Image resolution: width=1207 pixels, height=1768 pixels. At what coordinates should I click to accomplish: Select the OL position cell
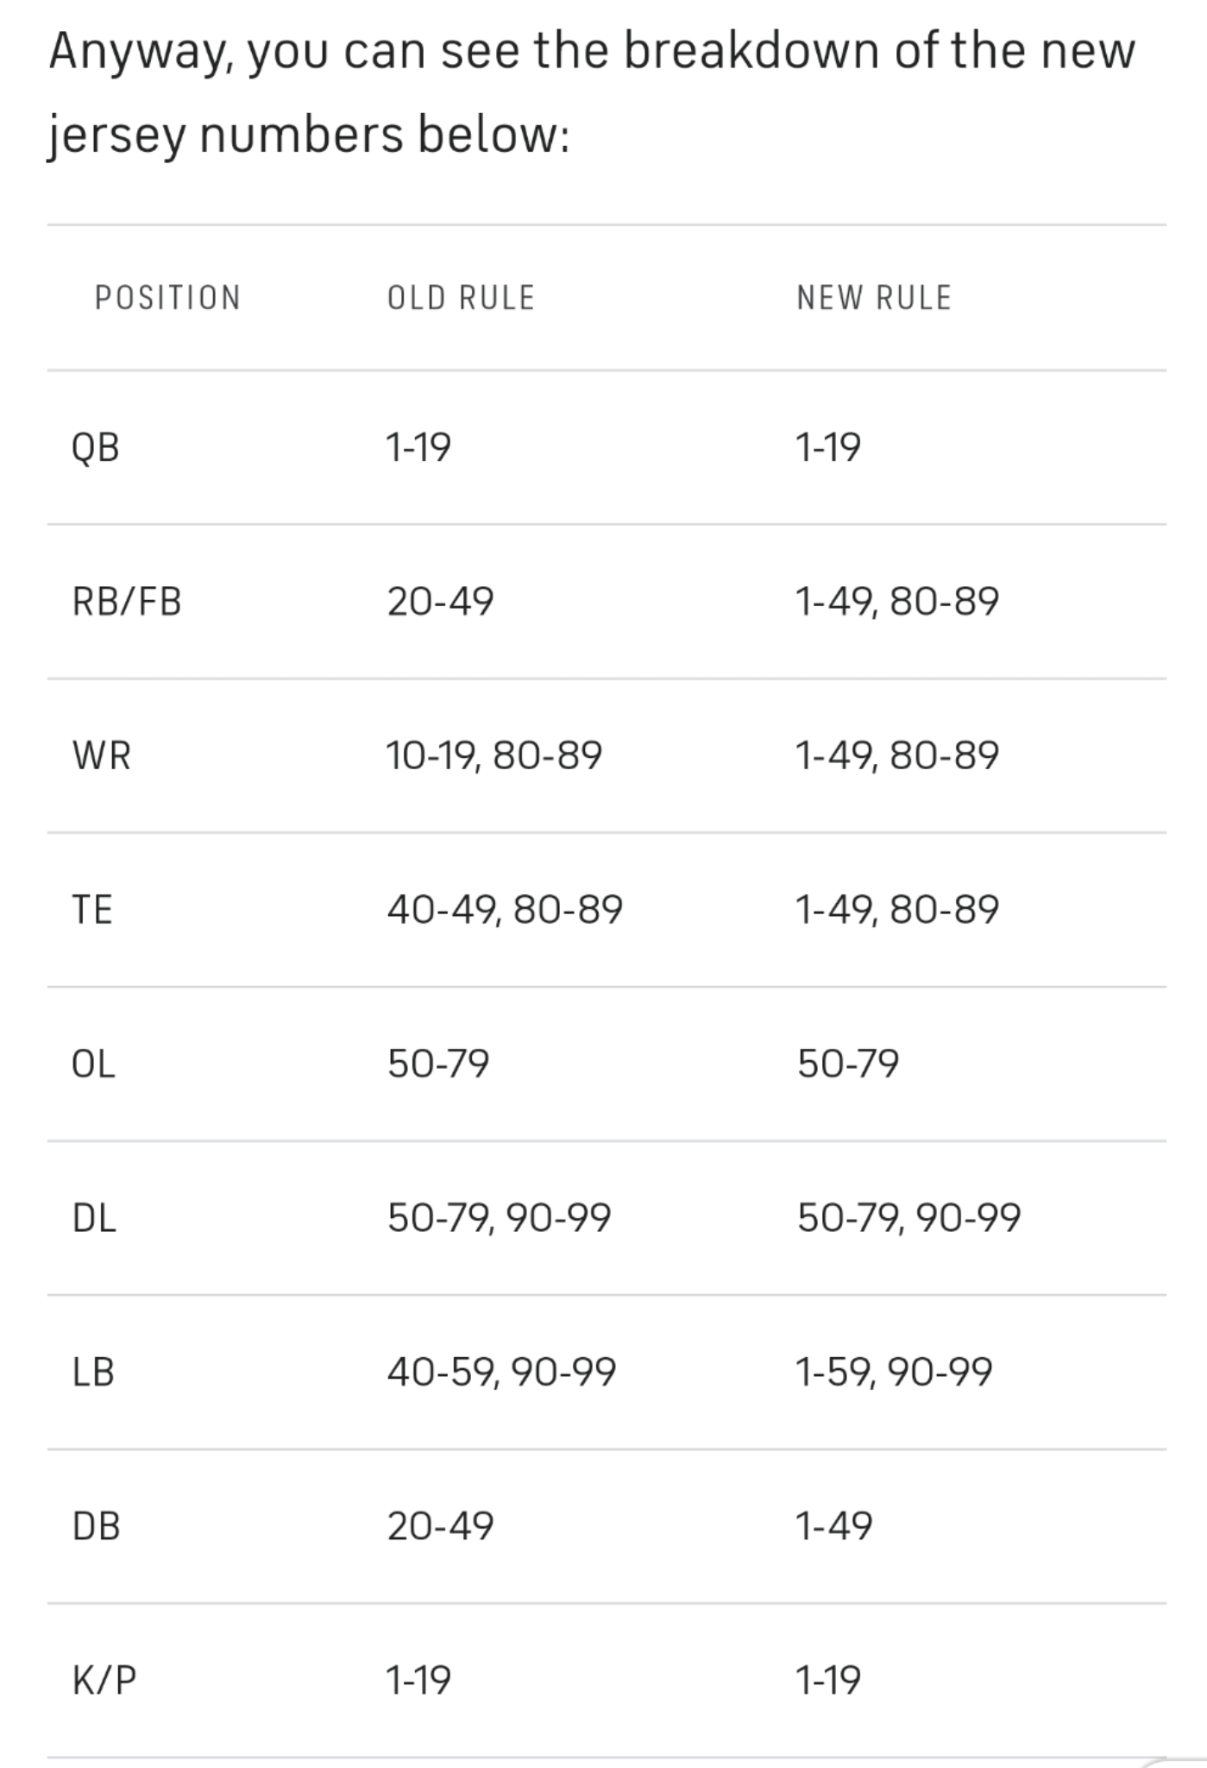pos(93,1064)
